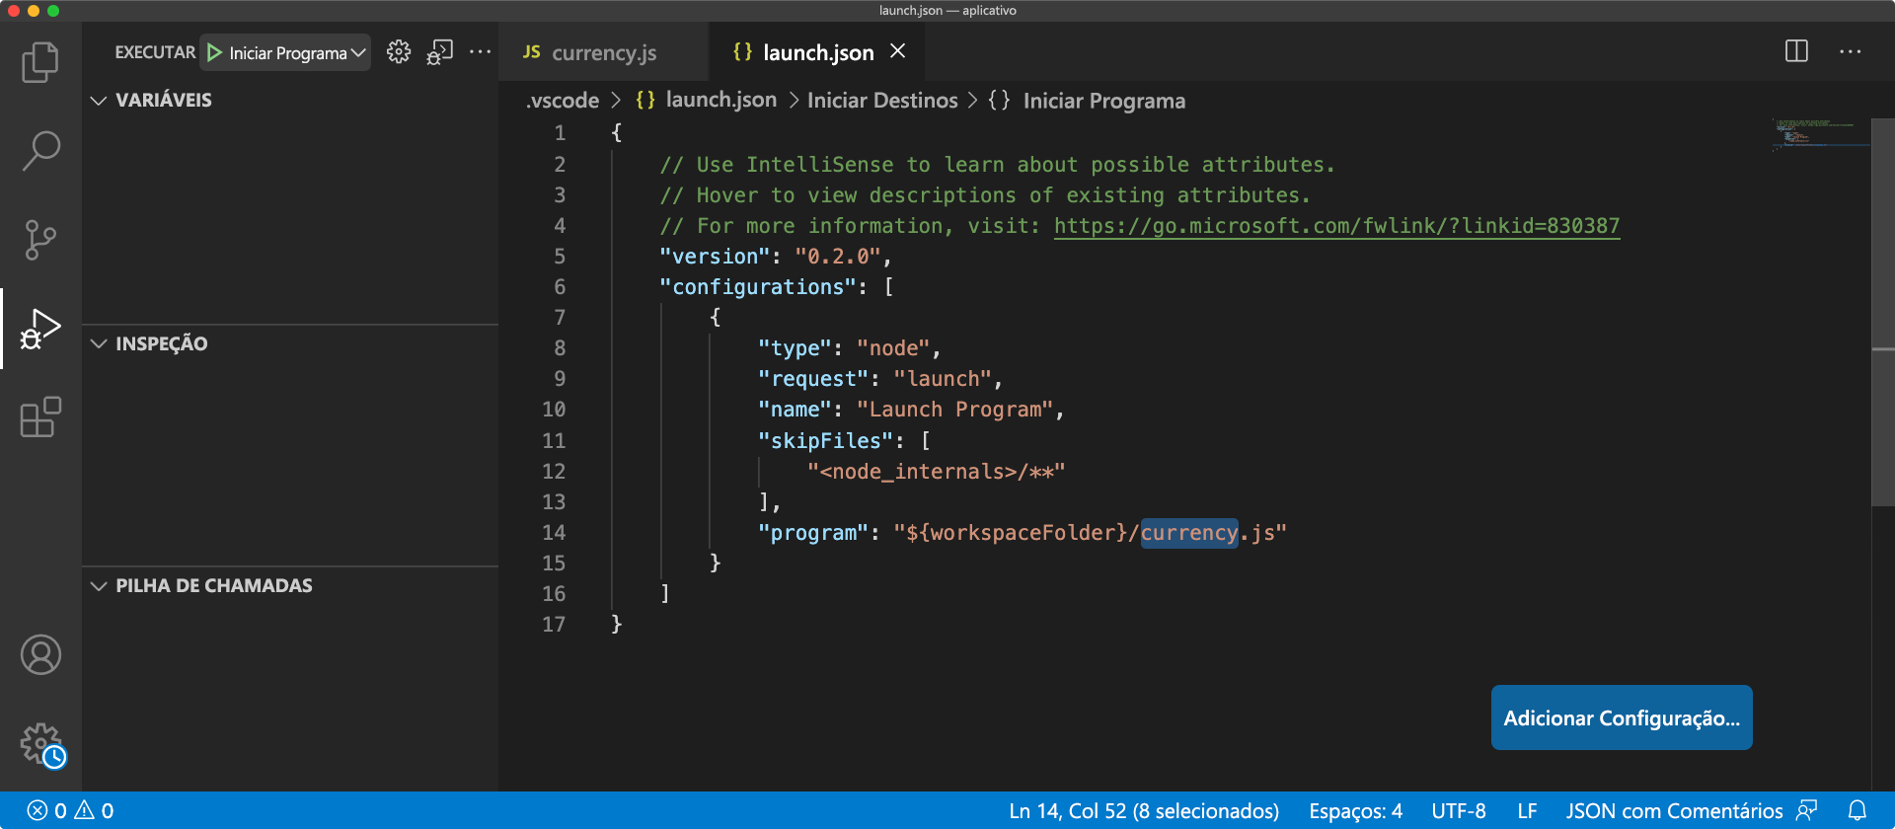Change end of line sequence LF
The image size is (1895, 829).
pos(1527,810)
